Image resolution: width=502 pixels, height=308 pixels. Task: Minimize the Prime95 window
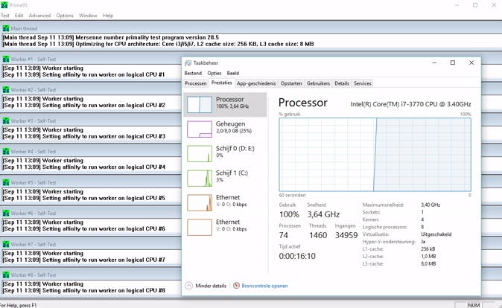(x=457, y=5)
